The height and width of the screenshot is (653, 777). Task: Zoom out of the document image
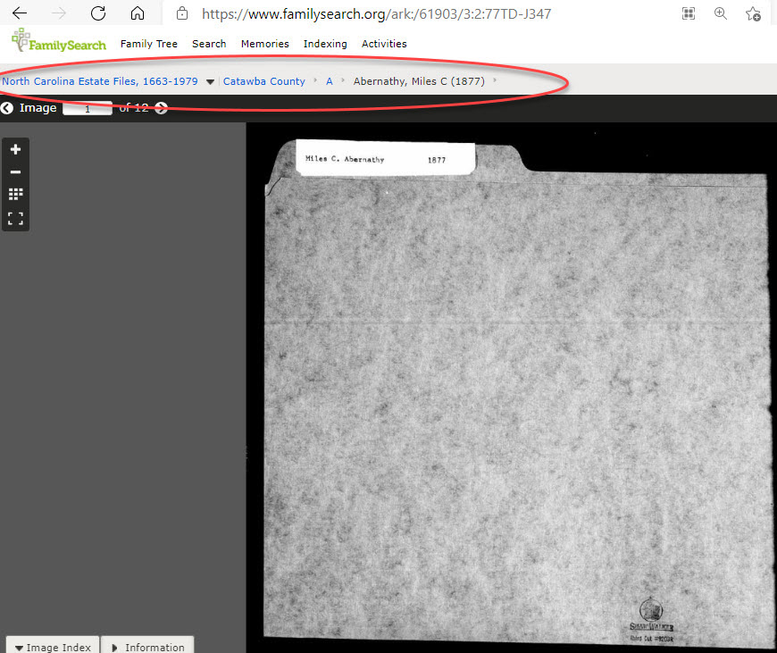[x=15, y=172]
